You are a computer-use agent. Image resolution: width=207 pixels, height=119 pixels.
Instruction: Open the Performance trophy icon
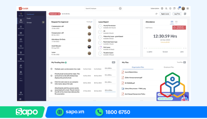coord(21,52)
